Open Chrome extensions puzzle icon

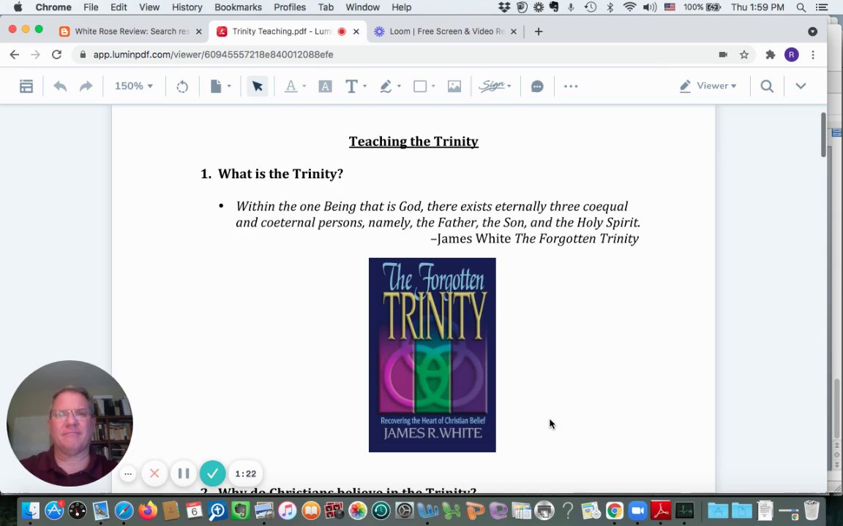pos(771,54)
